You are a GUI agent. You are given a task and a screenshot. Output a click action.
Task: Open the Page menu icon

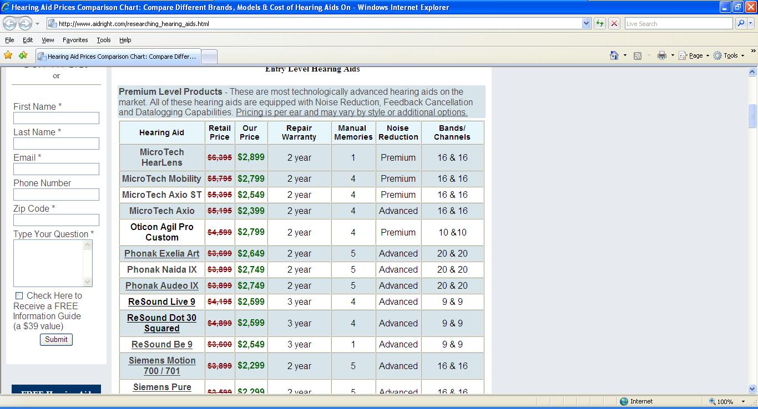point(684,55)
